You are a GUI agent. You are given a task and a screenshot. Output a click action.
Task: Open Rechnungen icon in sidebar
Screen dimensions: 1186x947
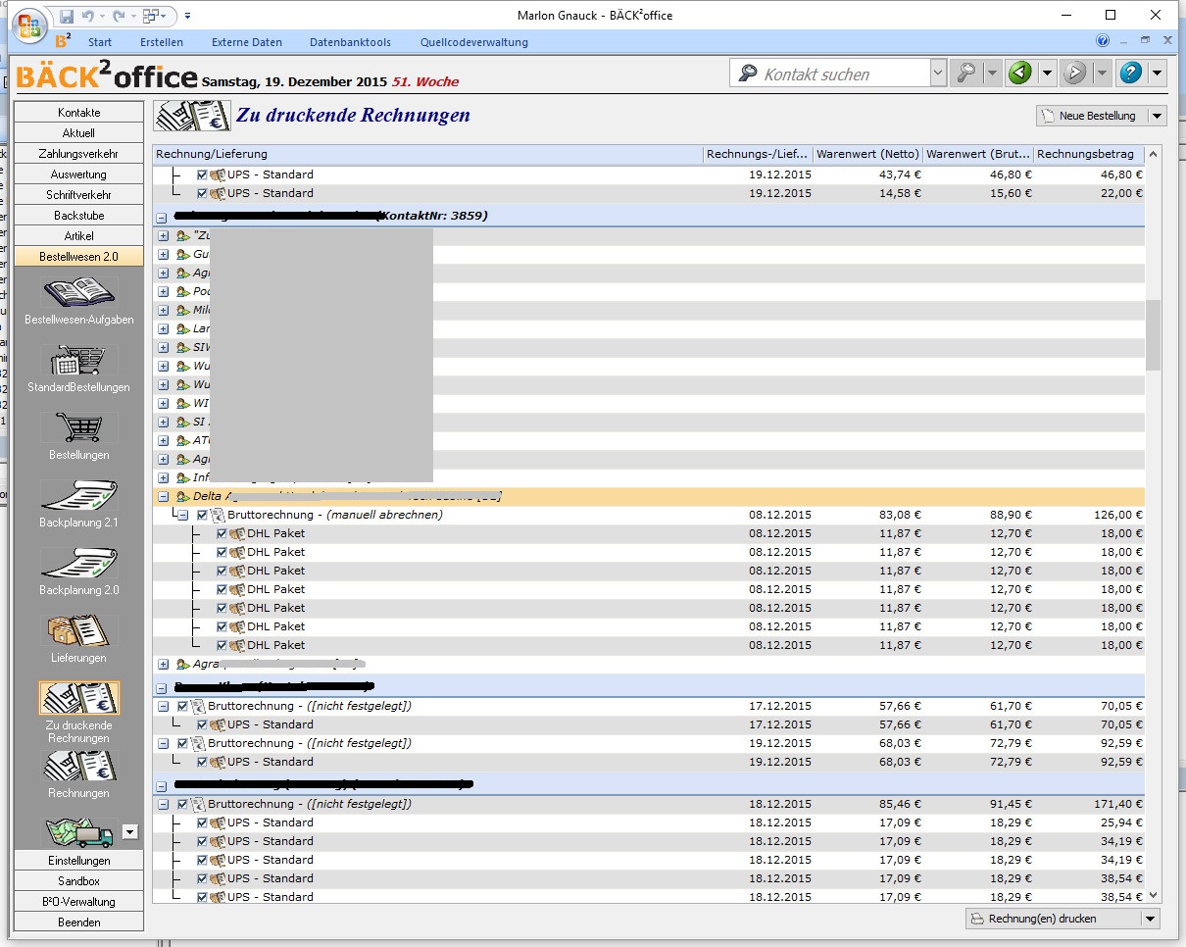pos(78,767)
